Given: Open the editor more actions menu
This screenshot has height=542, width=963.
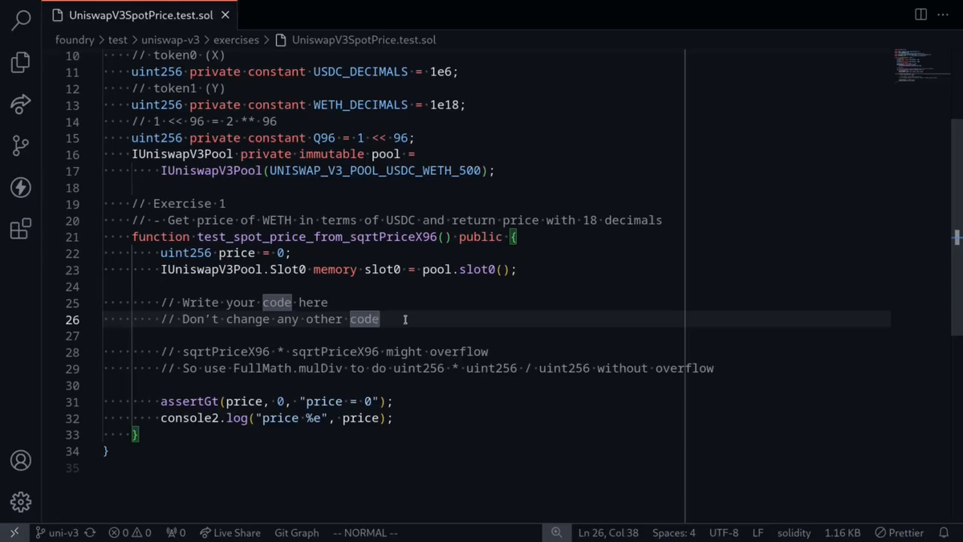Looking at the screenshot, I should 943,14.
